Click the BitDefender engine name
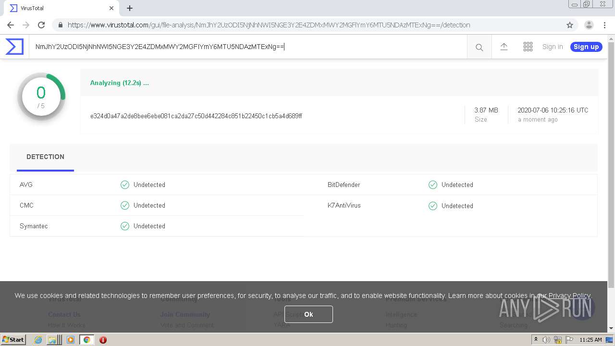The height and width of the screenshot is (346, 615). point(344,185)
